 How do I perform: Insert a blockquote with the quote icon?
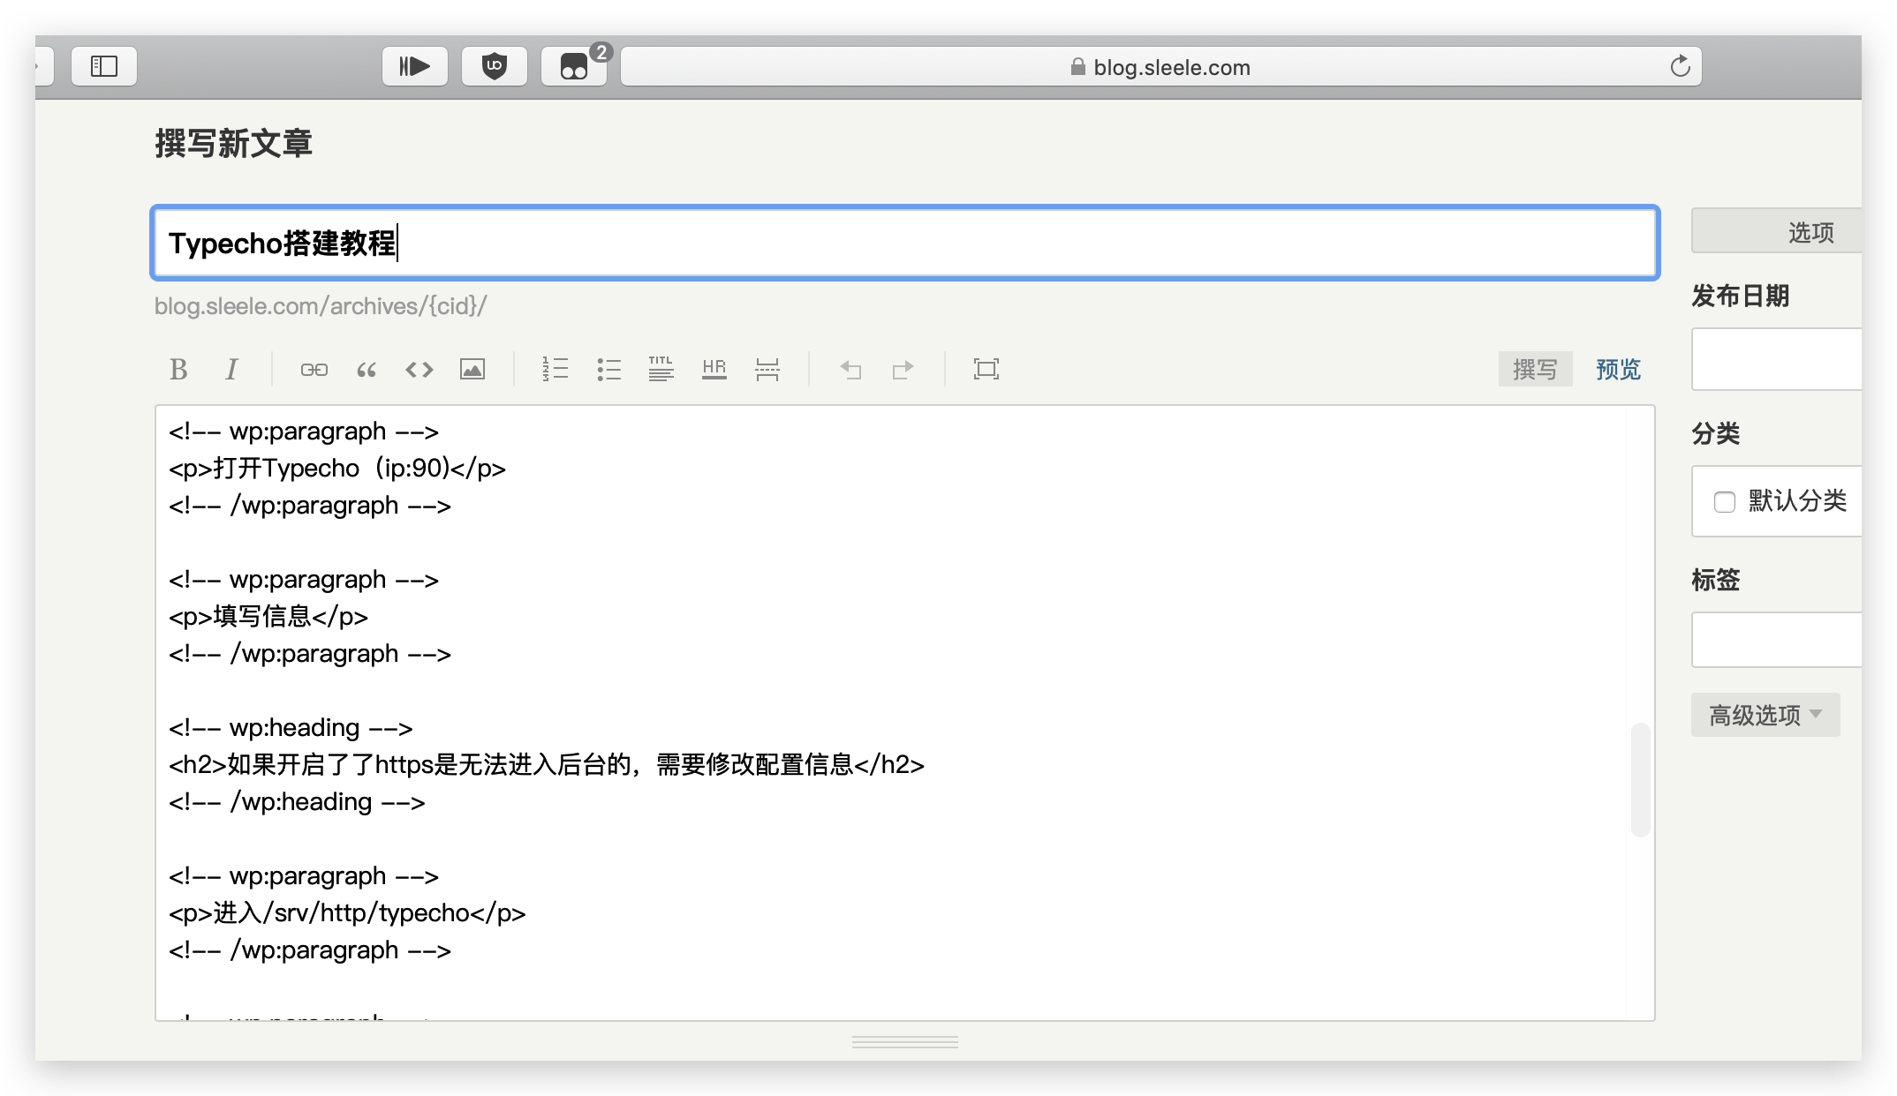click(x=367, y=369)
